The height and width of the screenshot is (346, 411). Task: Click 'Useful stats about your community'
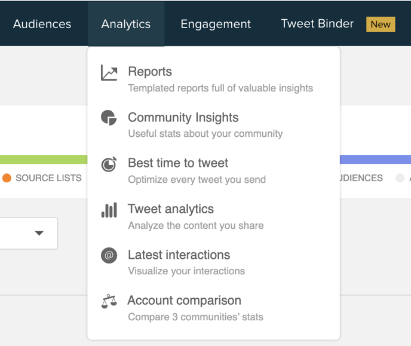(205, 134)
